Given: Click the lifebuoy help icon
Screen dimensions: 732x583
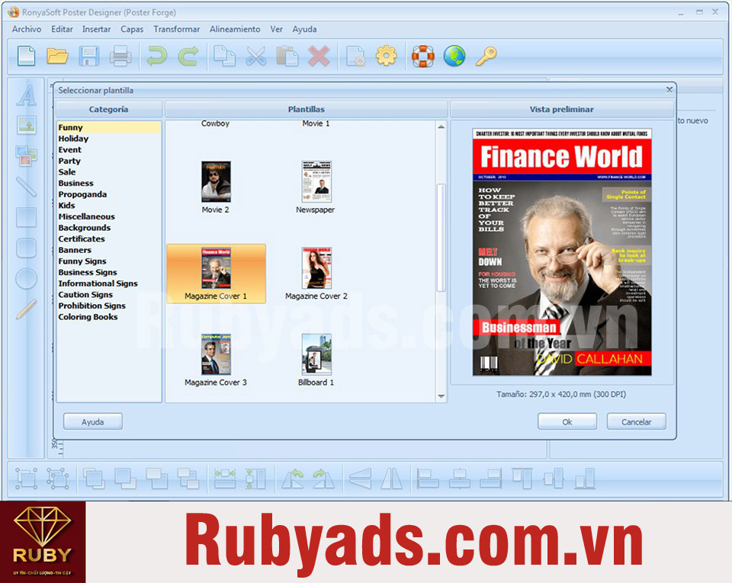Looking at the screenshot, I should [x=422, y=56].
